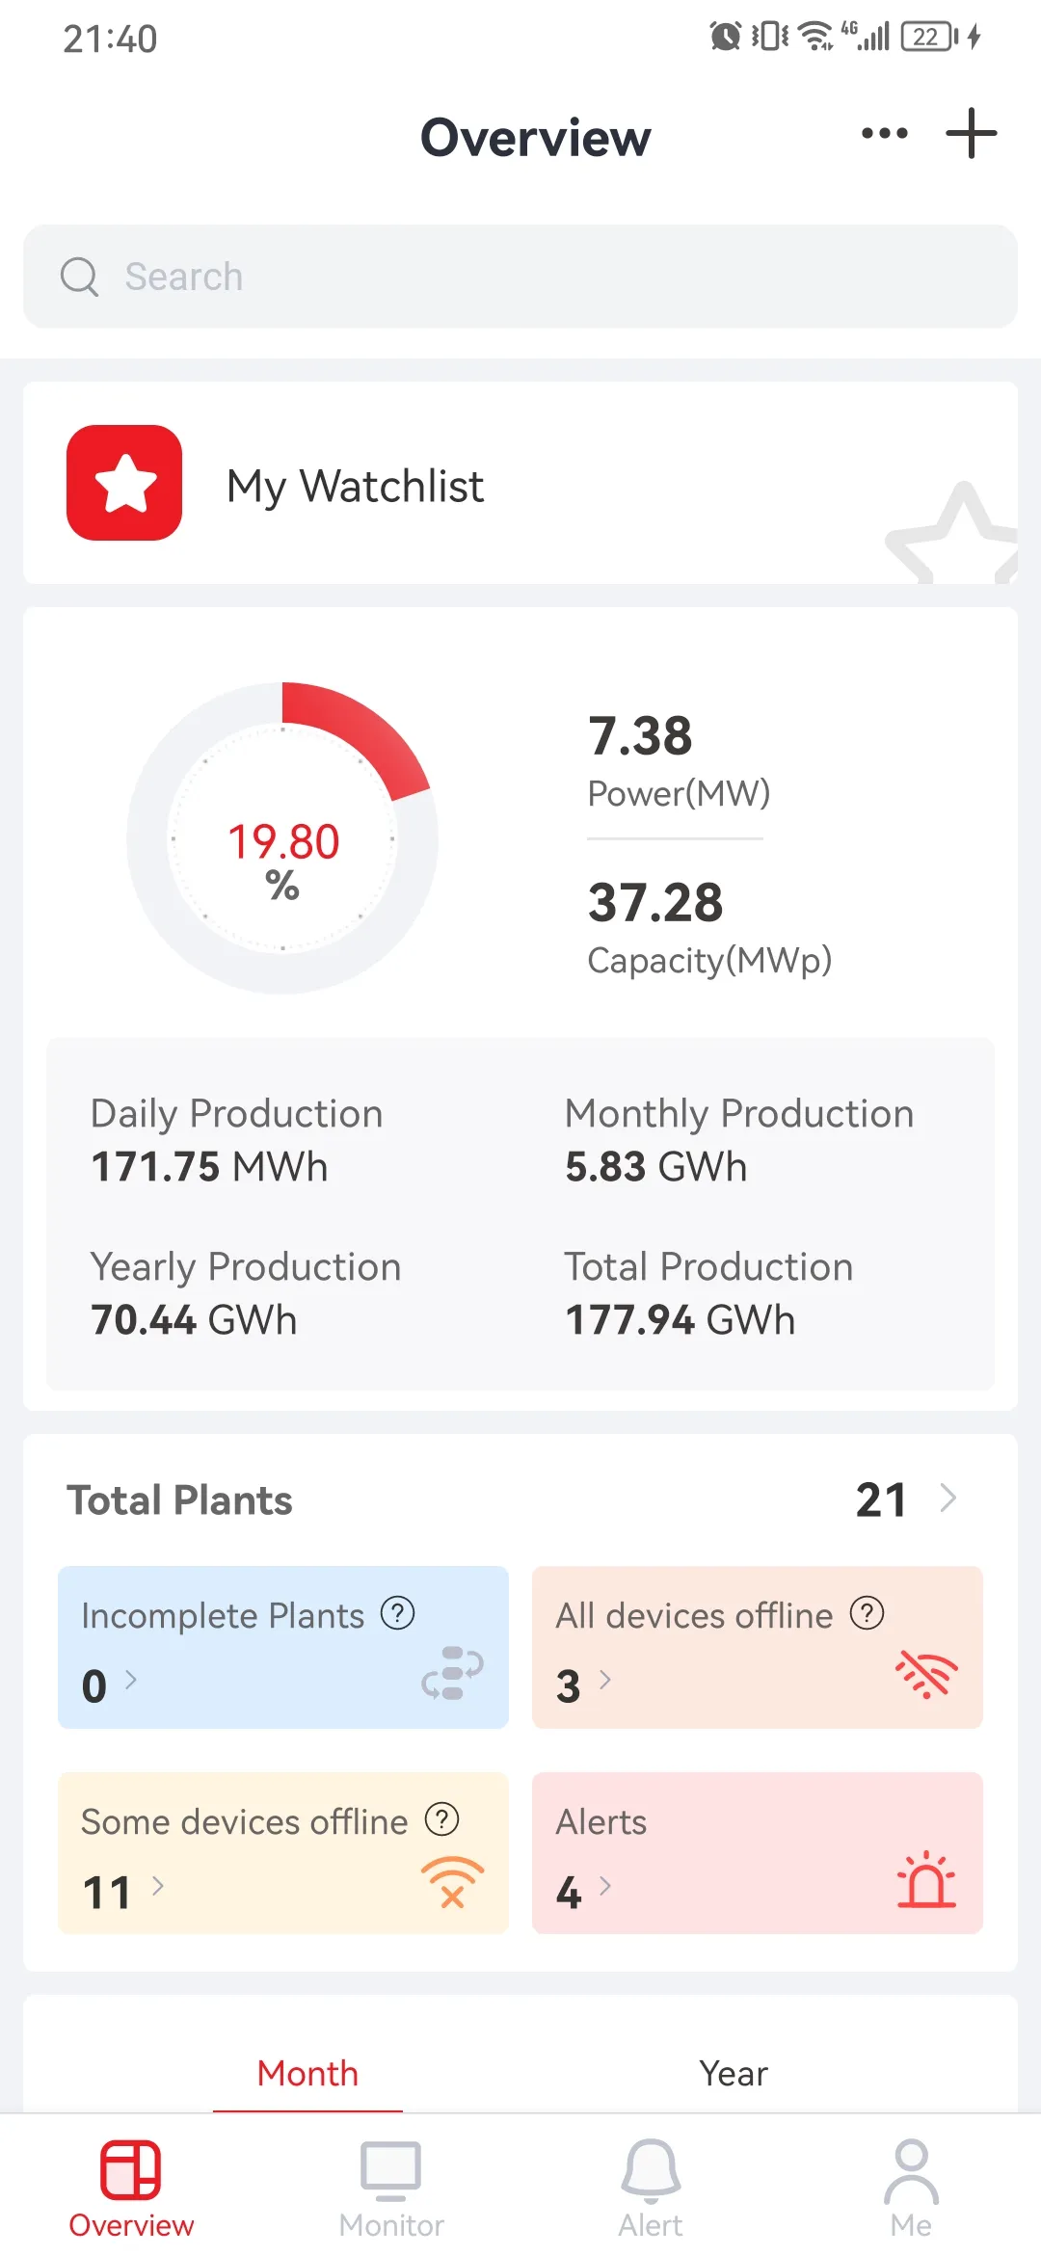Tap the plus add icon
The image size is (1041, 2255).
click(971, 133)
